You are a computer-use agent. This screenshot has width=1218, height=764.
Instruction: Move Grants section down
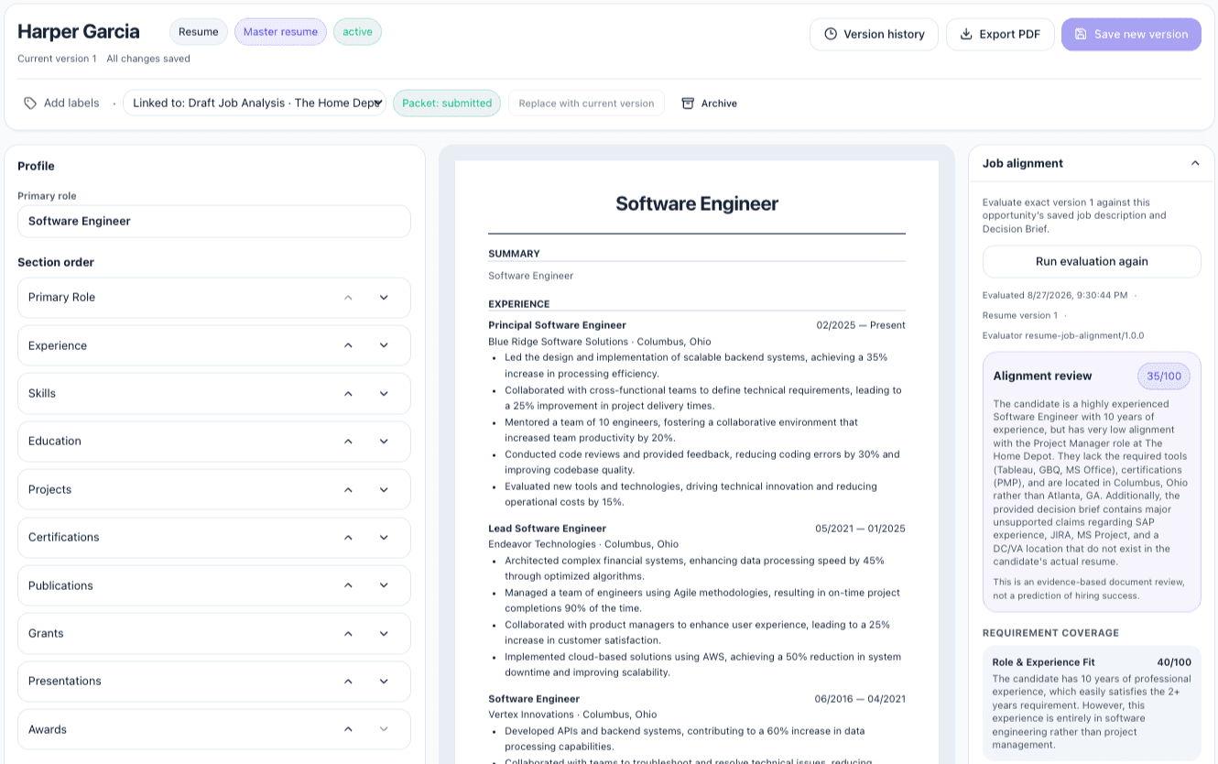pyautogui.click(x=384, y=633)
